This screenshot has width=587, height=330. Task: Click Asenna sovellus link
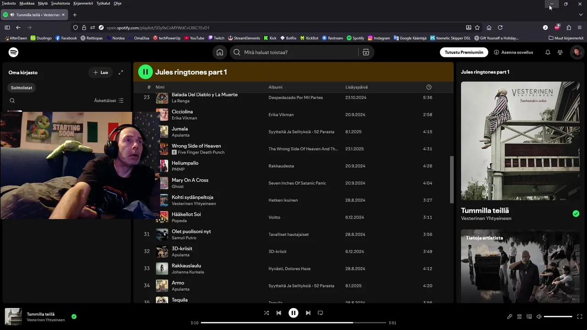(x=514, y=52)
